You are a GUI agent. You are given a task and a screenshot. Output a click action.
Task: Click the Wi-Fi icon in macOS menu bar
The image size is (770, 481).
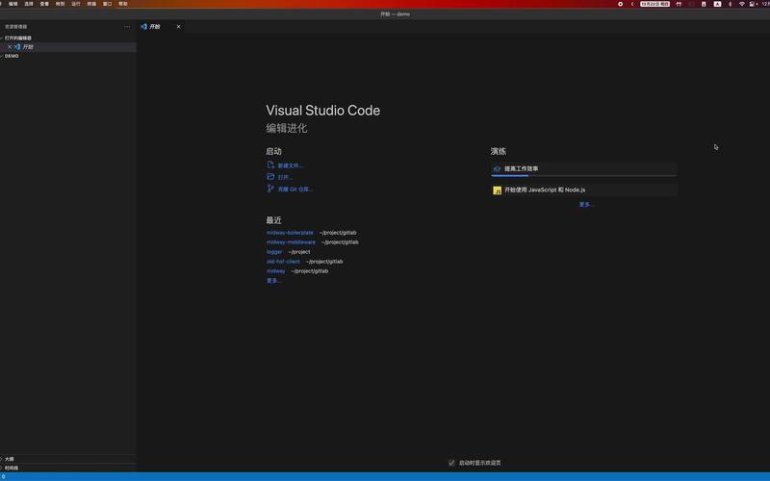coord(741,4)
